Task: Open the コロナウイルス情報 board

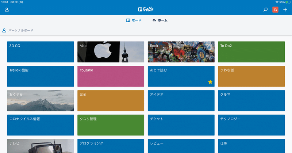Action: [41, 125]
